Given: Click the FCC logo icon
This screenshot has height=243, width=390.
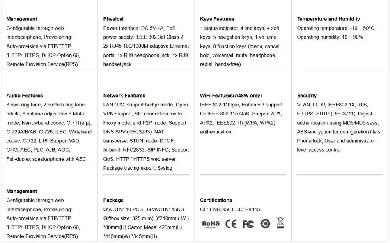Looking at the screenshot, I should tap(248, 224).
